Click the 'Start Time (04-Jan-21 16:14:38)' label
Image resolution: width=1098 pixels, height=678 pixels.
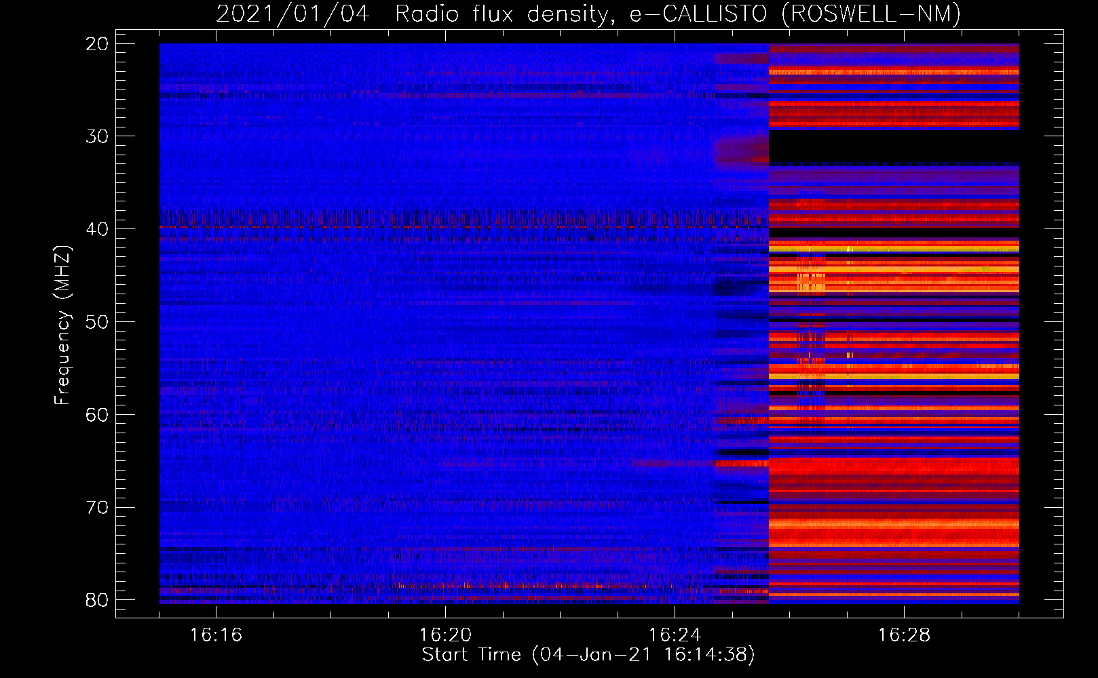[588, 655]
